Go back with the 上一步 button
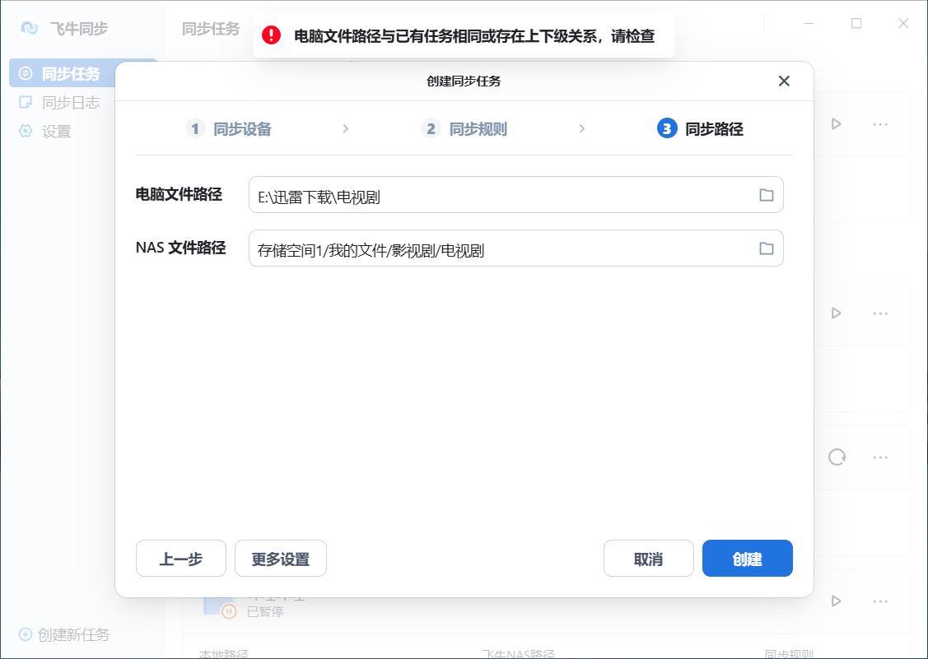Screen dimensions: 928x659 [180, 558]
